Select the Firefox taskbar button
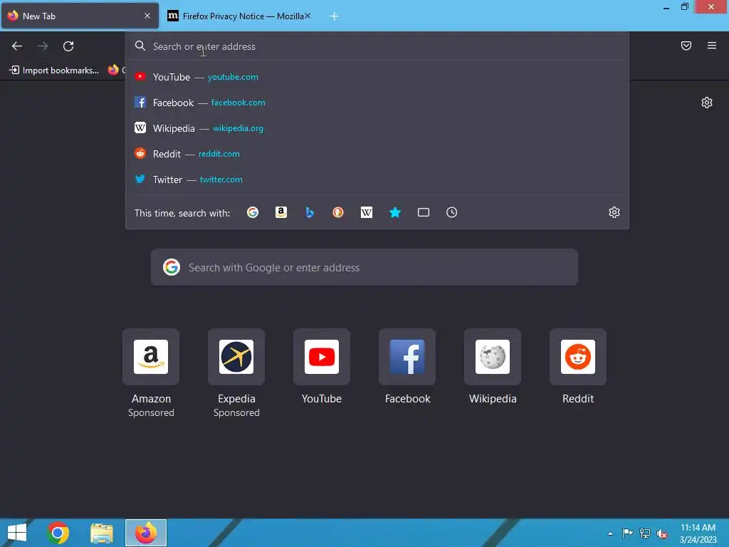Viewport: 729px width, 547px height. 145,533
